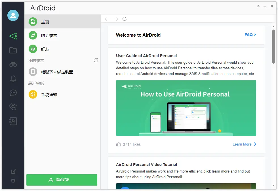Click the yellow speaker icon for 系統通知
This screenshot has height=191, width=278.
(x=33, y=94)
